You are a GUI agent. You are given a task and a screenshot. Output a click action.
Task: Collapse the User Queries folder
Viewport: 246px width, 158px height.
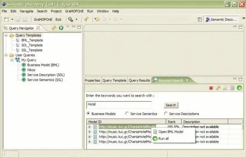click(6, 55)
